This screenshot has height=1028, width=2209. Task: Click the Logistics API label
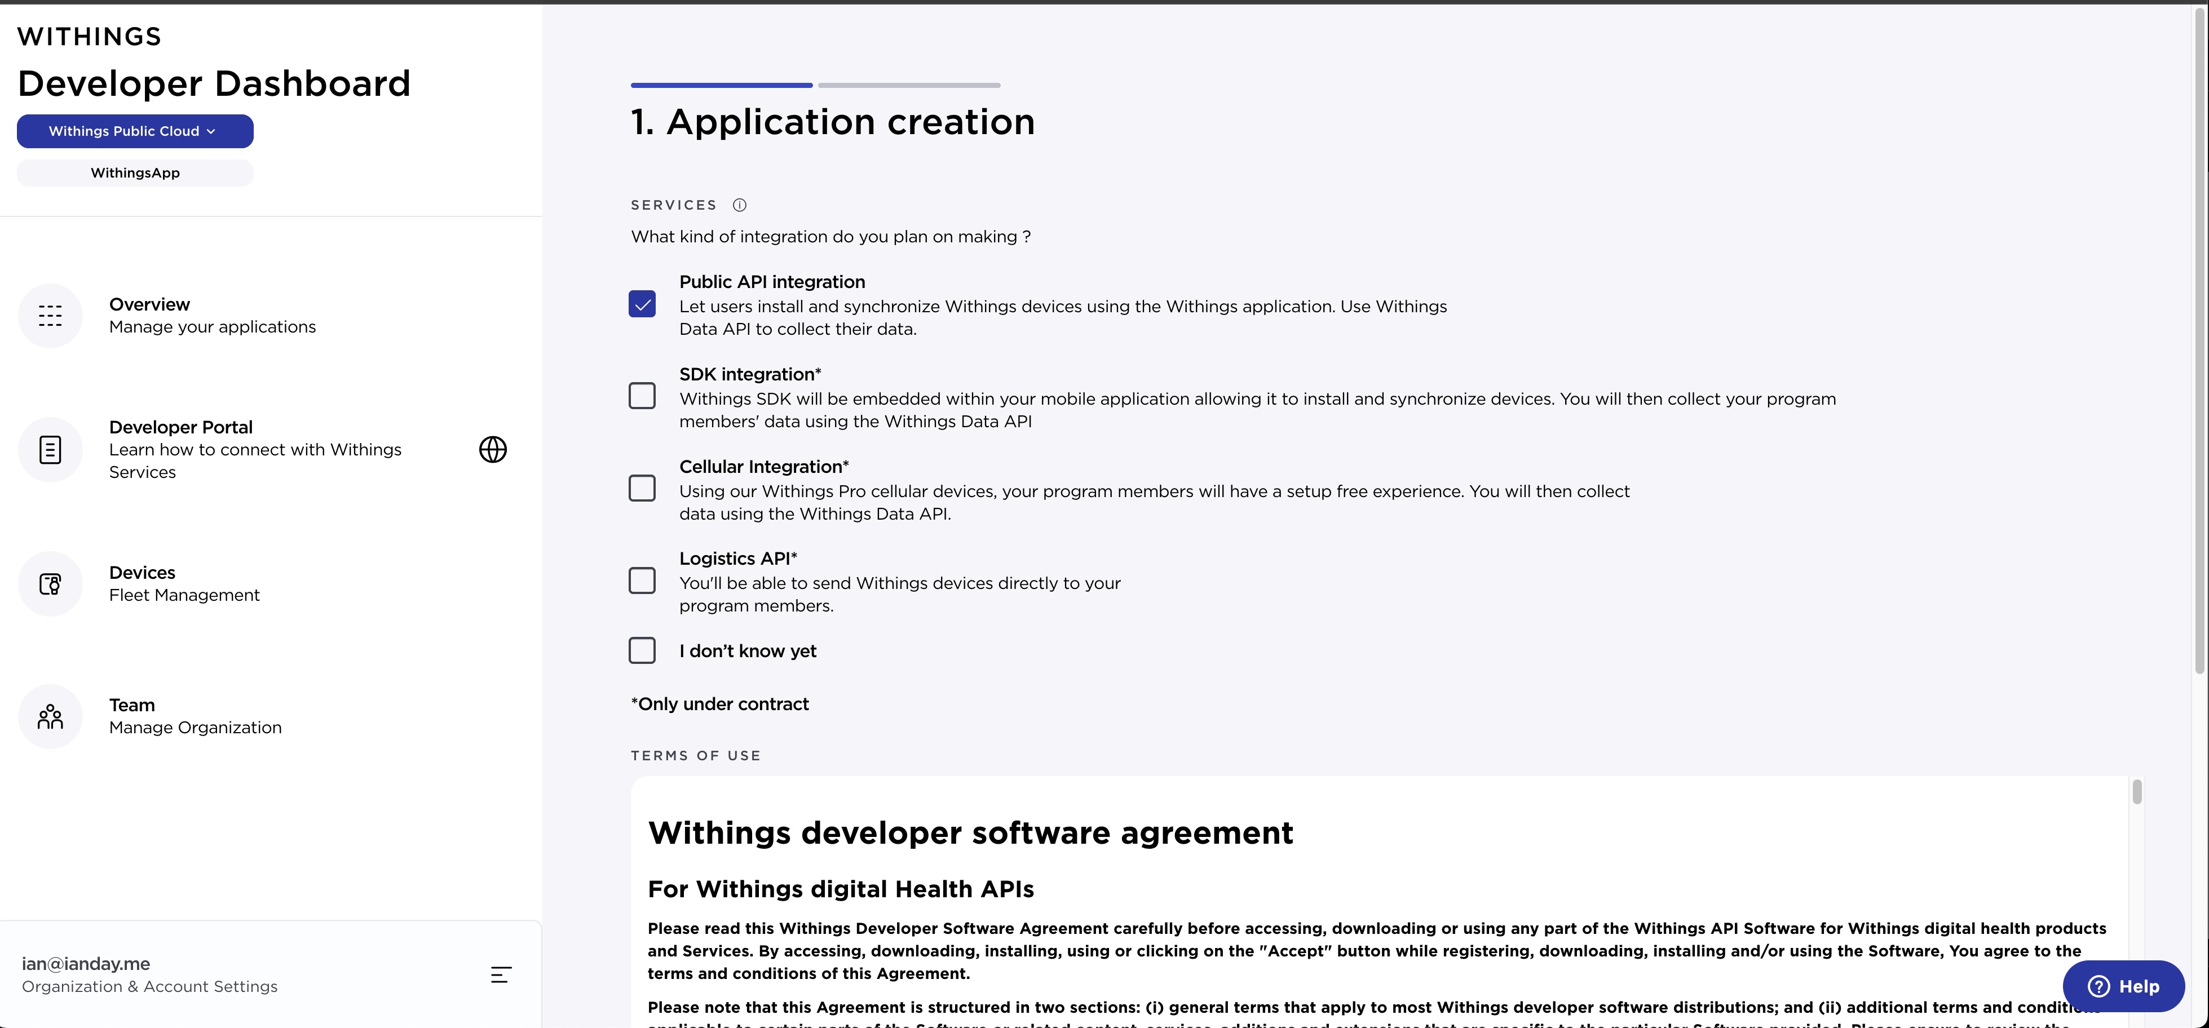(739, 559)
